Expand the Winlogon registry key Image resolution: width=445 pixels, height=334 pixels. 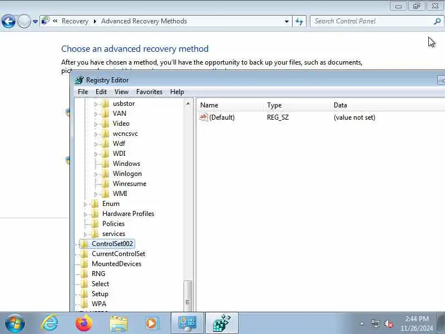(96, 174)
